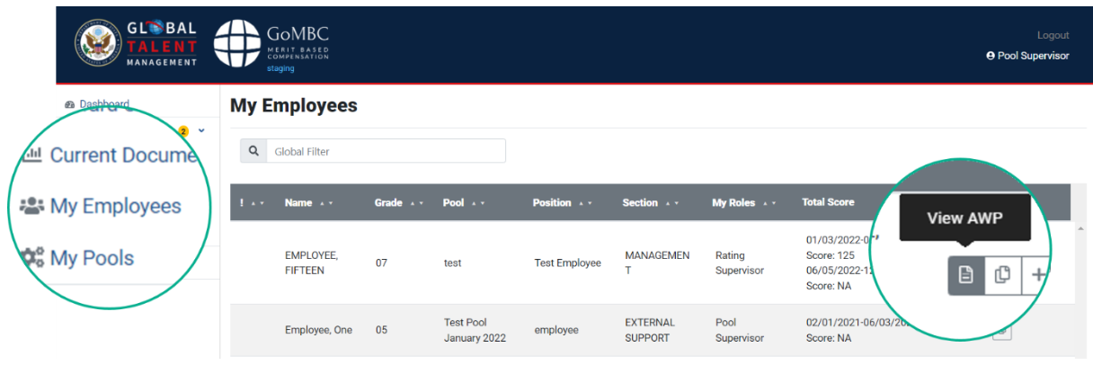Click the Pool Supervisor user icon

pos(991,56)
